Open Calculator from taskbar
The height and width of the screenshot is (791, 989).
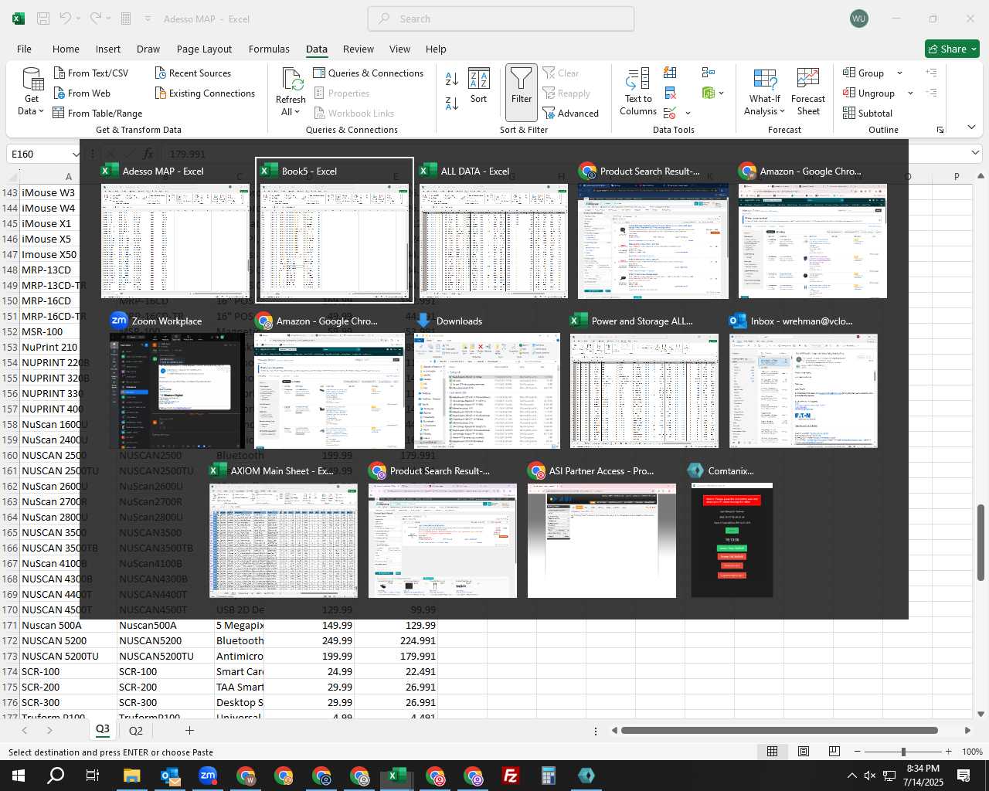(x=548, y=776)
